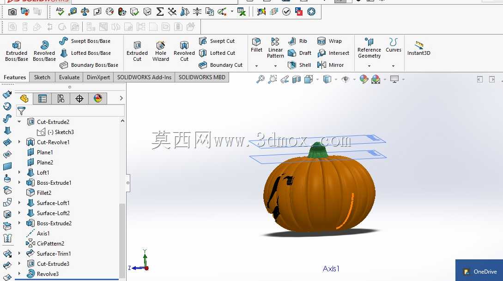Select Axis1 in feature tree
503x281 pixels.
click(x=38, y=233)
